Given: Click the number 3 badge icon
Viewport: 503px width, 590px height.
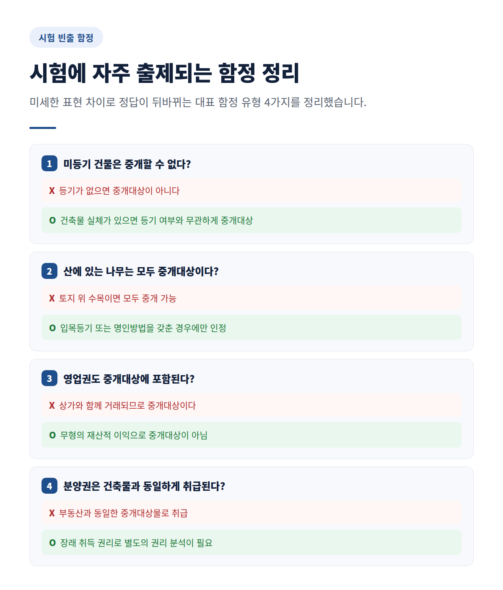Looking at the screenshot, I should coord(49,379).
